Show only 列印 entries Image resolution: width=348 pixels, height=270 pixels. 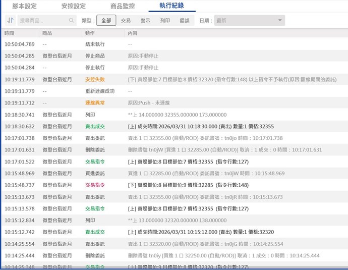165,21
